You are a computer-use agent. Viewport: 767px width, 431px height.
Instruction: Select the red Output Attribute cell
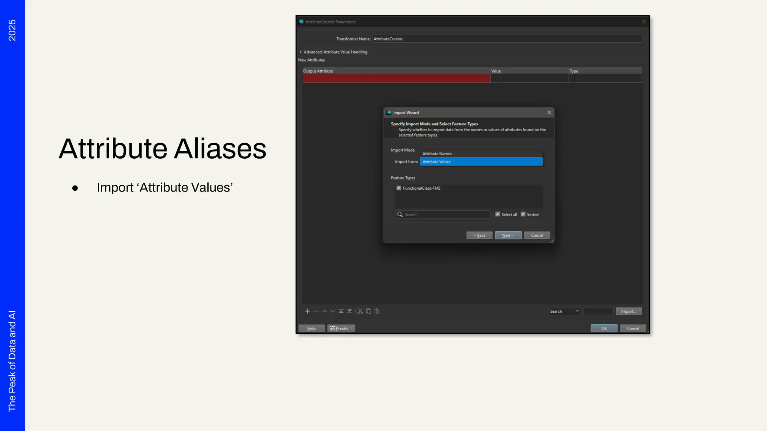pos(396,78)
